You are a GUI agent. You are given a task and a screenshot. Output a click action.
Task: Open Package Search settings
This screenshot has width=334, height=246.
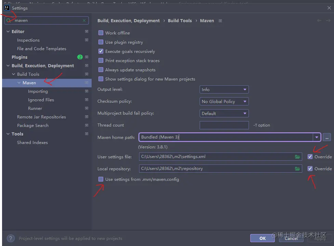(33, 126)
